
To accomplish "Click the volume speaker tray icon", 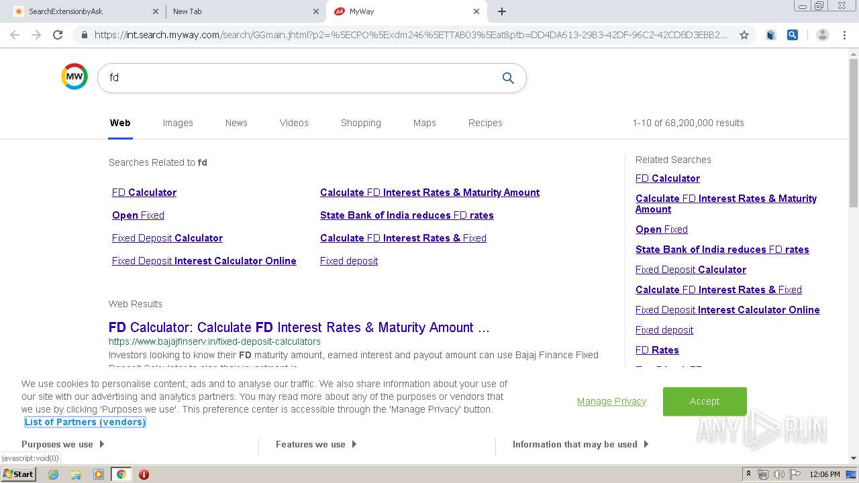I will pos(779,474).
